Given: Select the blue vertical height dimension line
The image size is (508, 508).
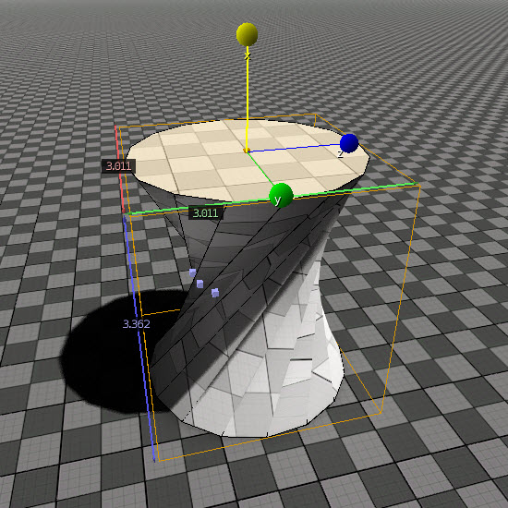Looking at the screenshot, I should [x=139, y=339].
